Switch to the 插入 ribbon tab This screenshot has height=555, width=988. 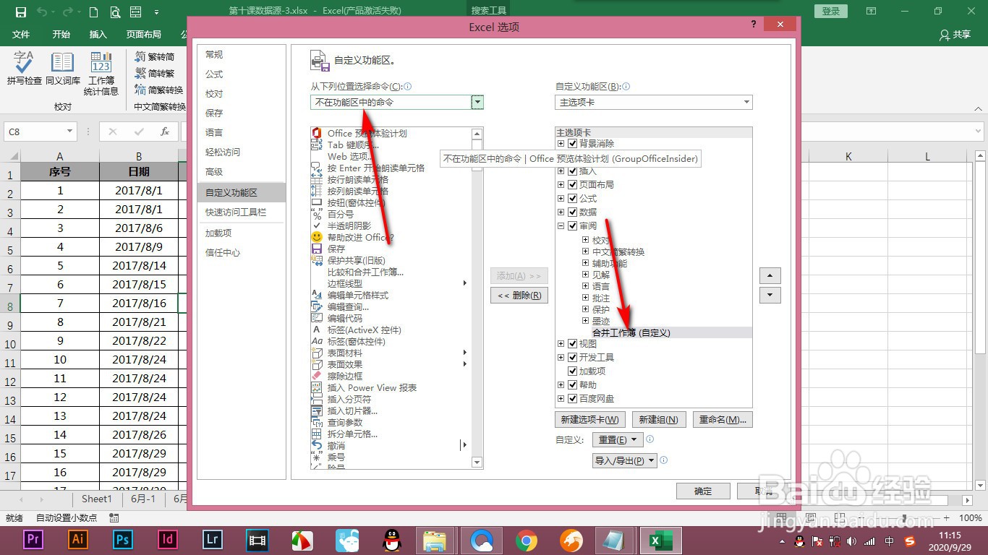coord(98,34)
